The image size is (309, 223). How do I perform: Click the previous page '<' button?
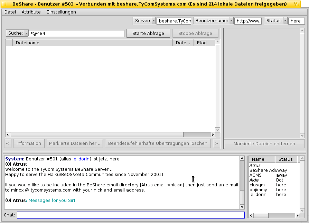pos(8,143)
